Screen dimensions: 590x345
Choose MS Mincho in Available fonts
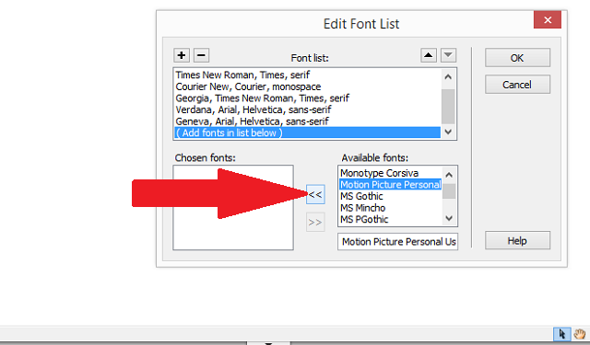pos(391,208)
